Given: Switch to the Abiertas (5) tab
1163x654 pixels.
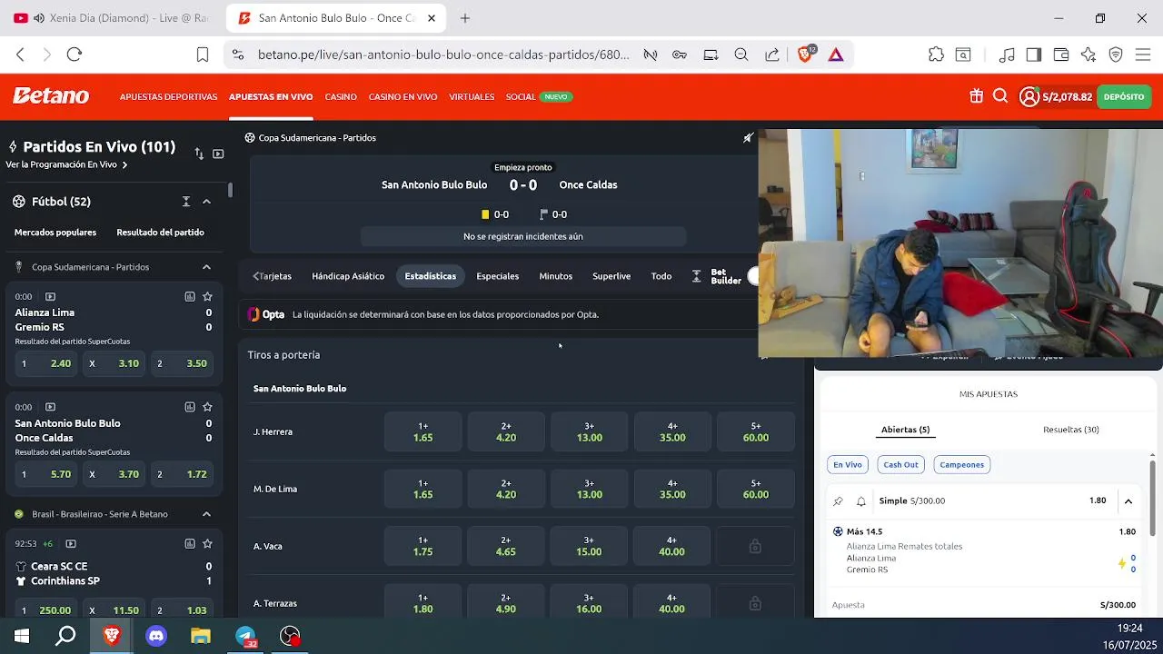Looking at the screenshot, I should tap(905, 430).
